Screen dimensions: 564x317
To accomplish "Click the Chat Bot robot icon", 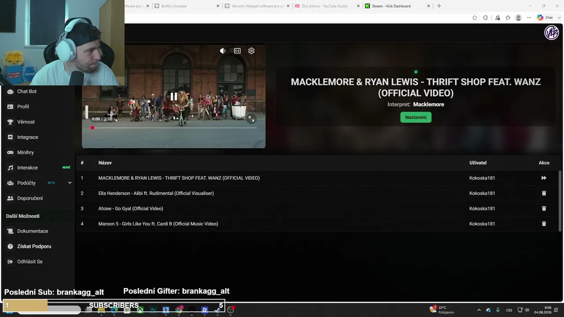I will [x=10, y=92].
